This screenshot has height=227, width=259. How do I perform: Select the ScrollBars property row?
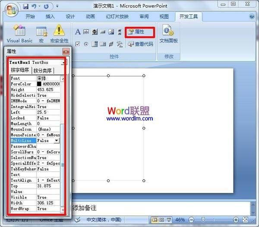click(x=35, y=152)
